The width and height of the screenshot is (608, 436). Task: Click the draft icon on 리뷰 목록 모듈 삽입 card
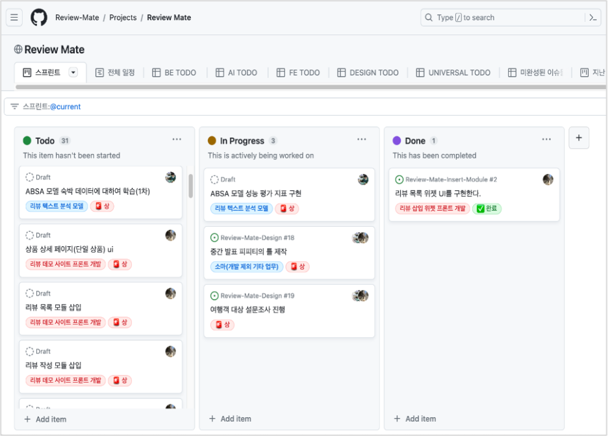(x=30, y=293)
